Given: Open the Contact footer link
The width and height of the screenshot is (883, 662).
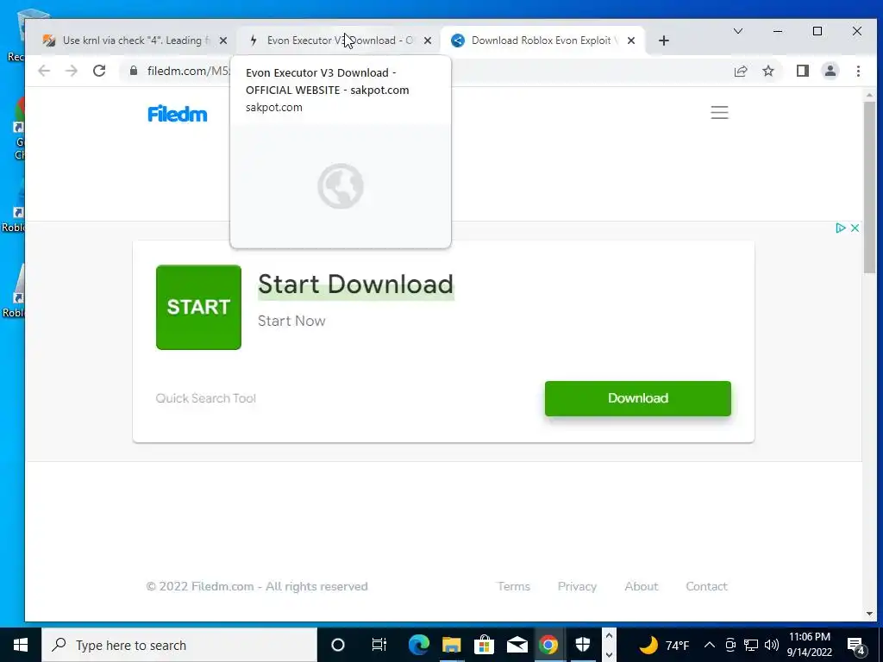Looking at the screenshot, I should 707,586.
